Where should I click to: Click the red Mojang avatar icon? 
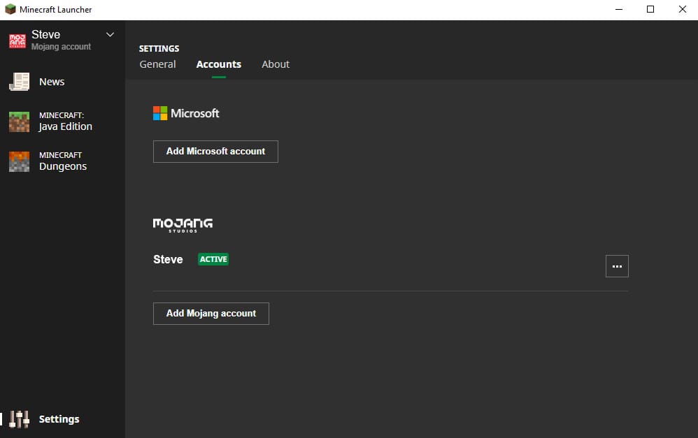coord(17,41)
